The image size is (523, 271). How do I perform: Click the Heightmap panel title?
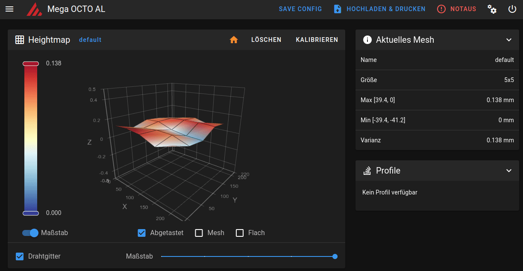click(49, 40)
